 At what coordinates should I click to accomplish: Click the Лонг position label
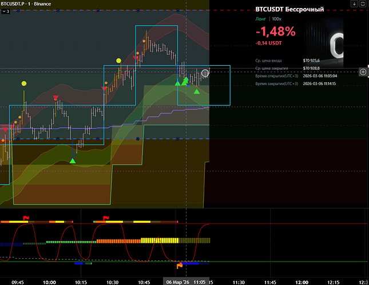click(x=260, y=19)
